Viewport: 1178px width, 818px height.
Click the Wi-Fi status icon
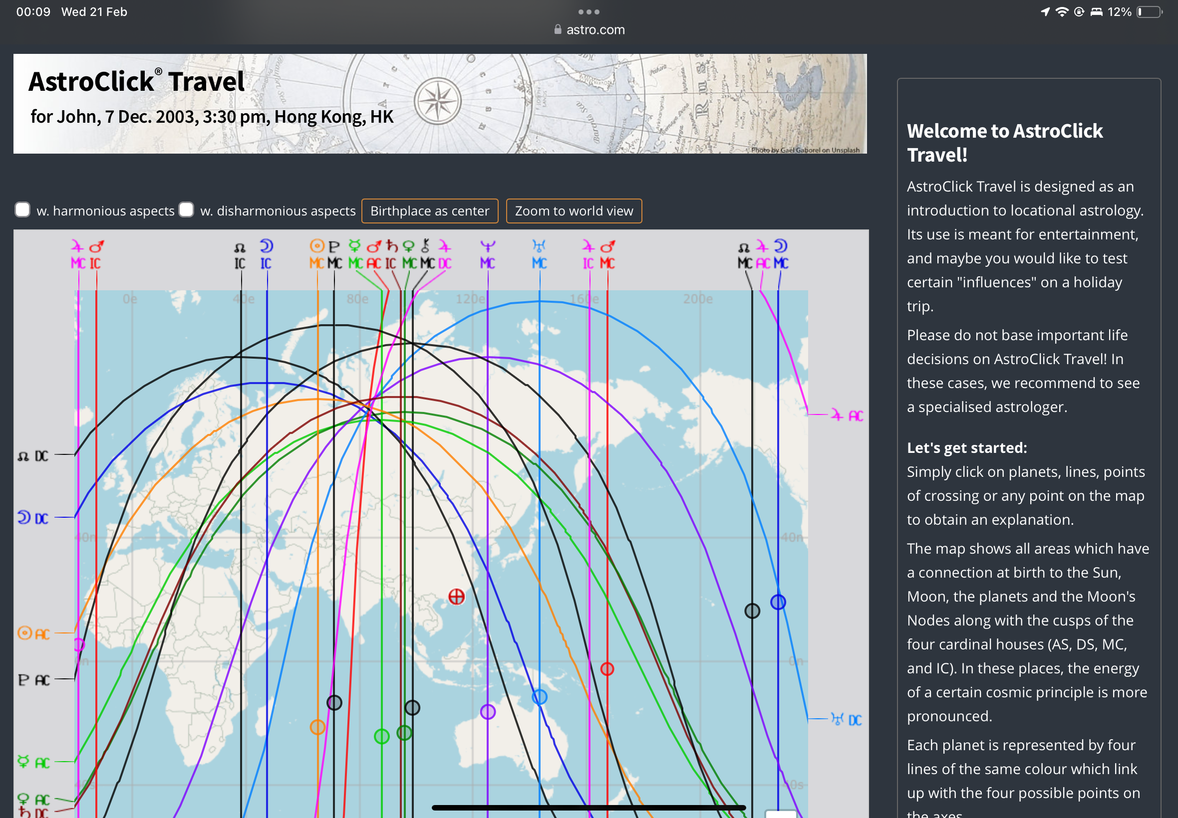pos(1062,12)
